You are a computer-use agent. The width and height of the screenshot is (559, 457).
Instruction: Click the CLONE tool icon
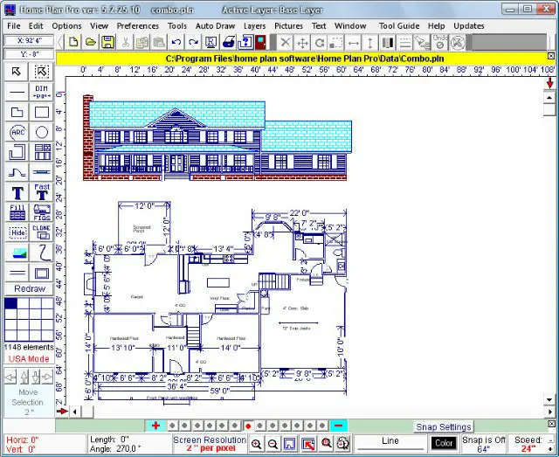point(41,232)
